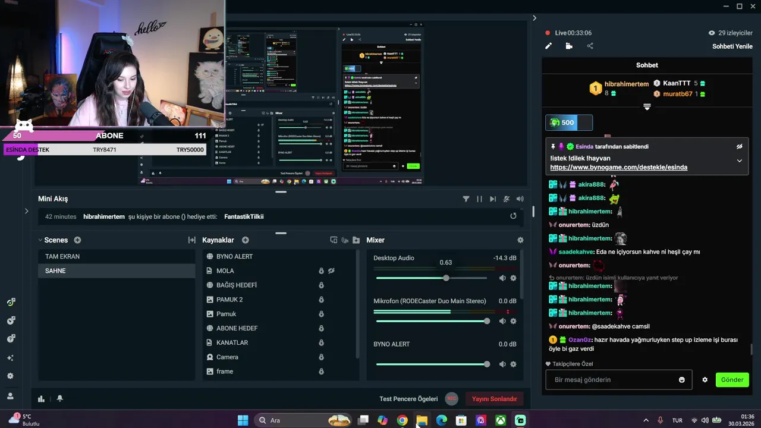Expand the gift leaderboard in Sohbet
The width and height of the screenshot is (761, 428).
click(x=647, y=107)
